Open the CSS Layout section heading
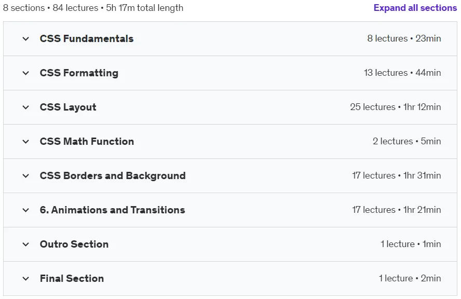The width and height of the screenshot is (461, 299). click(68, 107)
